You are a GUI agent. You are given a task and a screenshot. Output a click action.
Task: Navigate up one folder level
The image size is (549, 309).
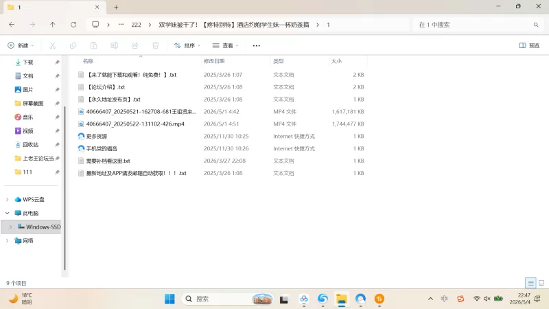pyautogui.click(x=53, y=25)
